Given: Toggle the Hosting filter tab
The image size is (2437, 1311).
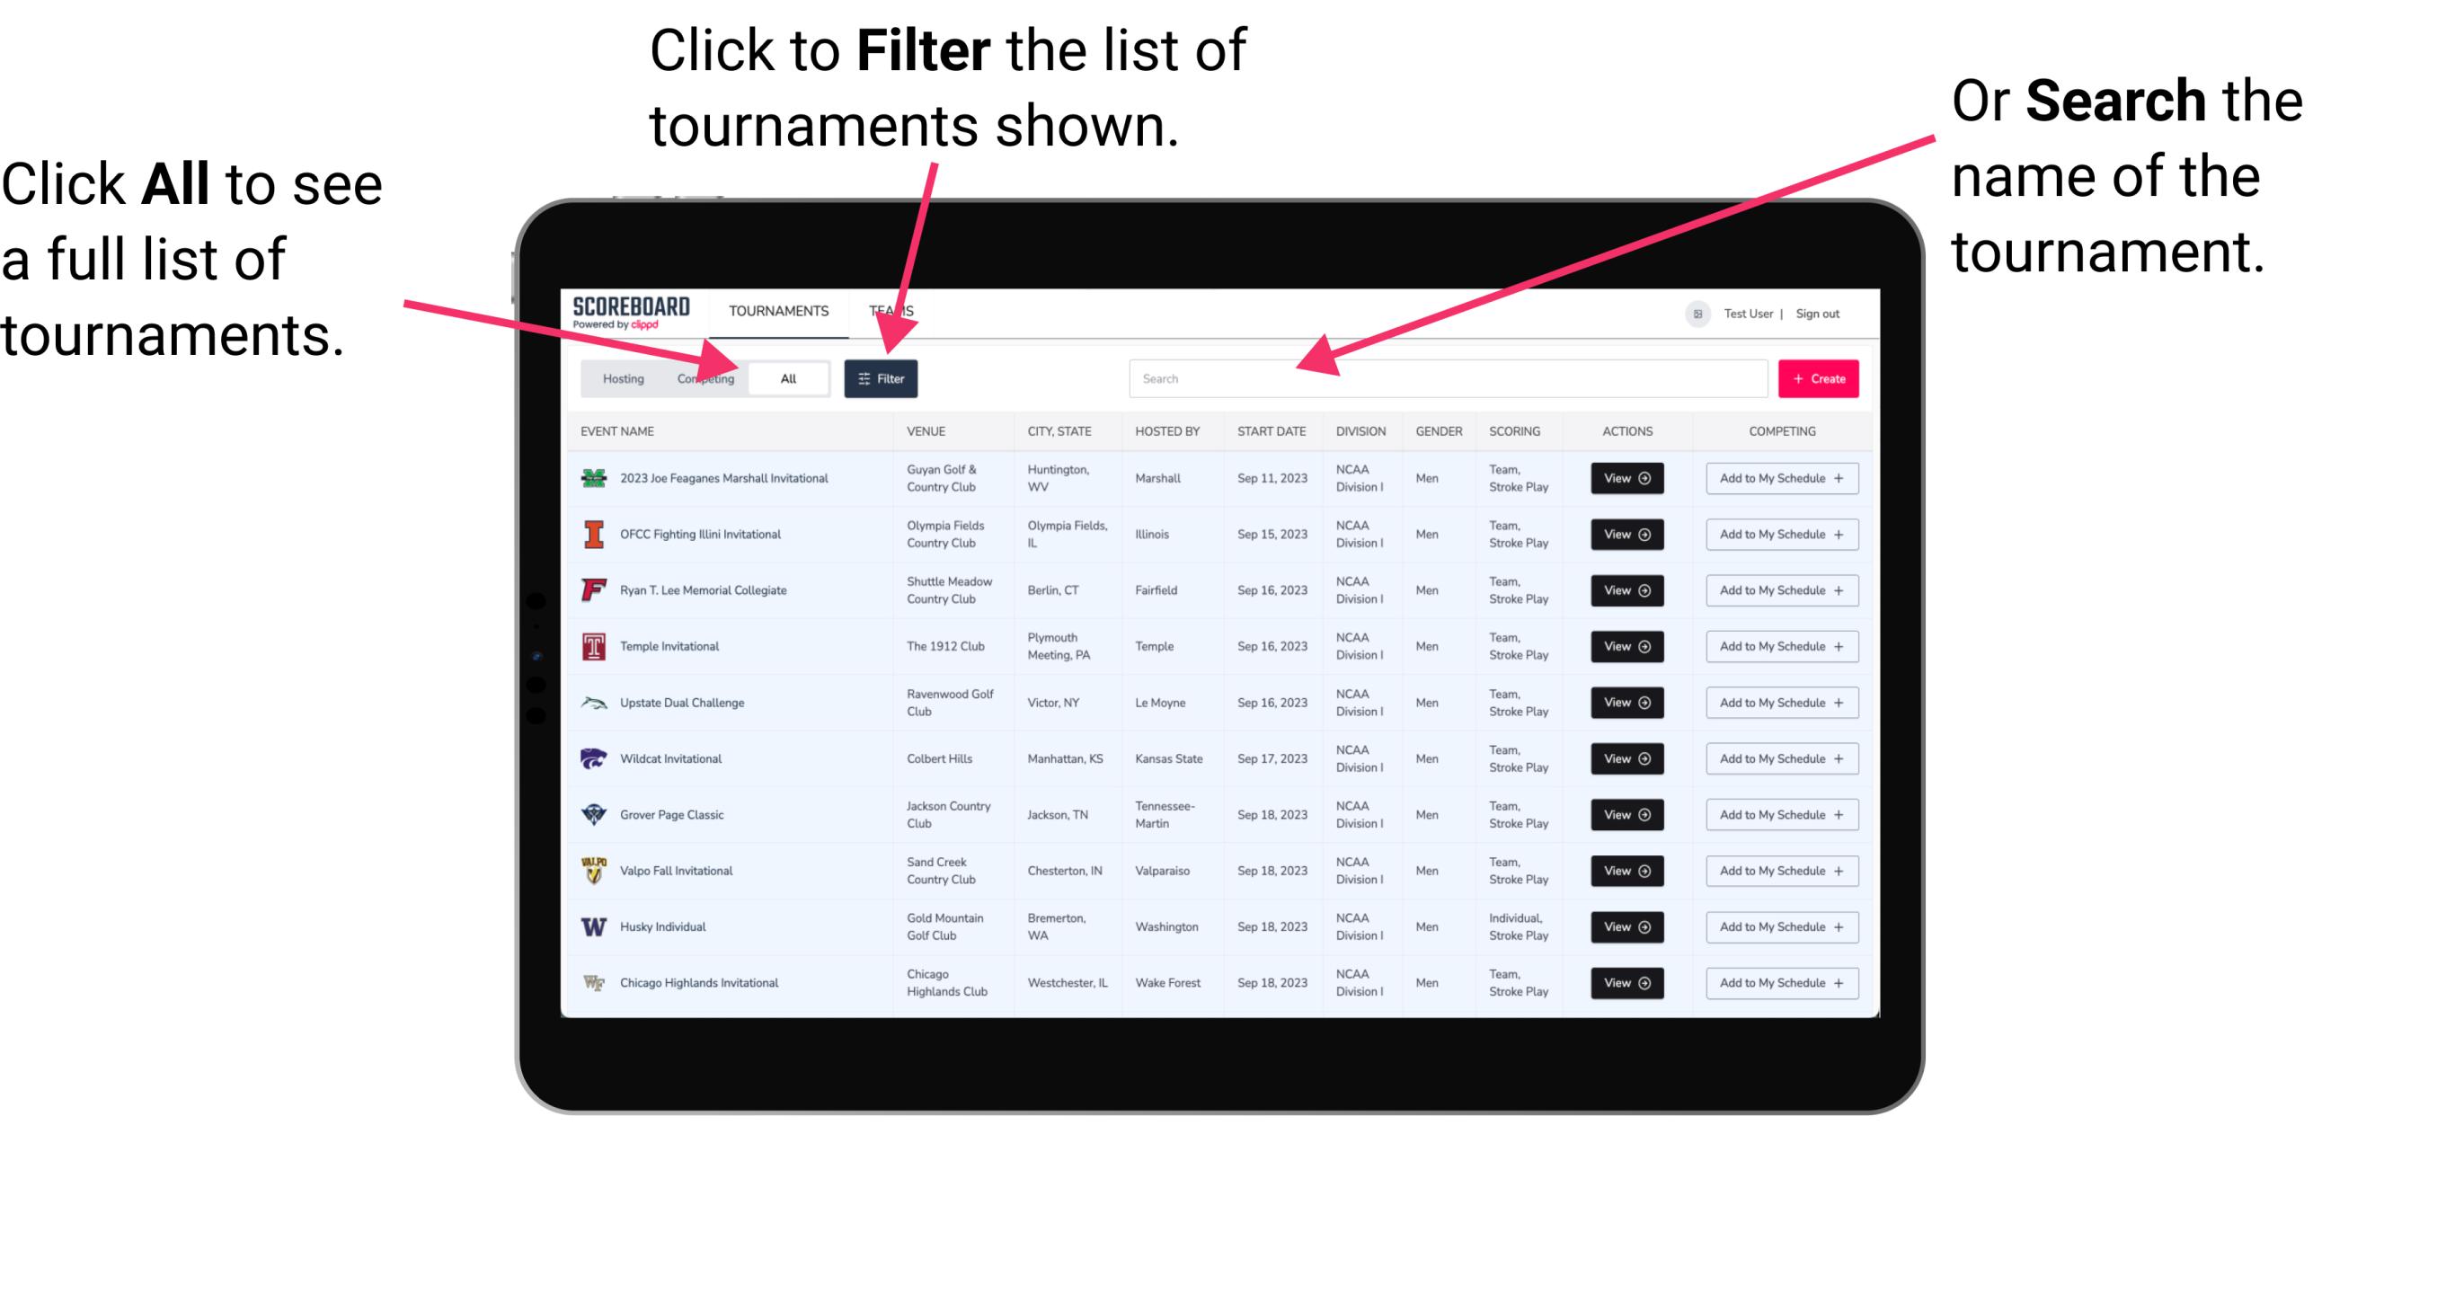Looking at the screenshot, I should click(620, 377).
